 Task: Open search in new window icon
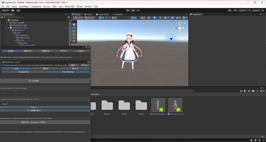coord(241,91)
